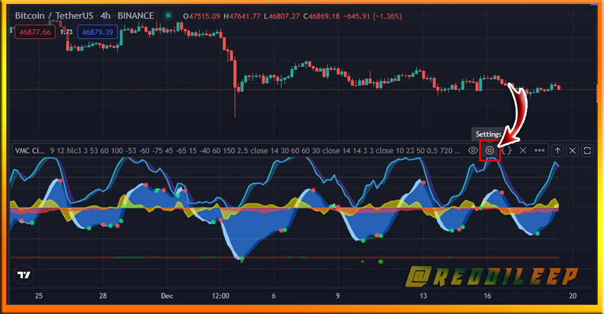
Task: Click the 4h timeframe label
Action: [105, 16]
